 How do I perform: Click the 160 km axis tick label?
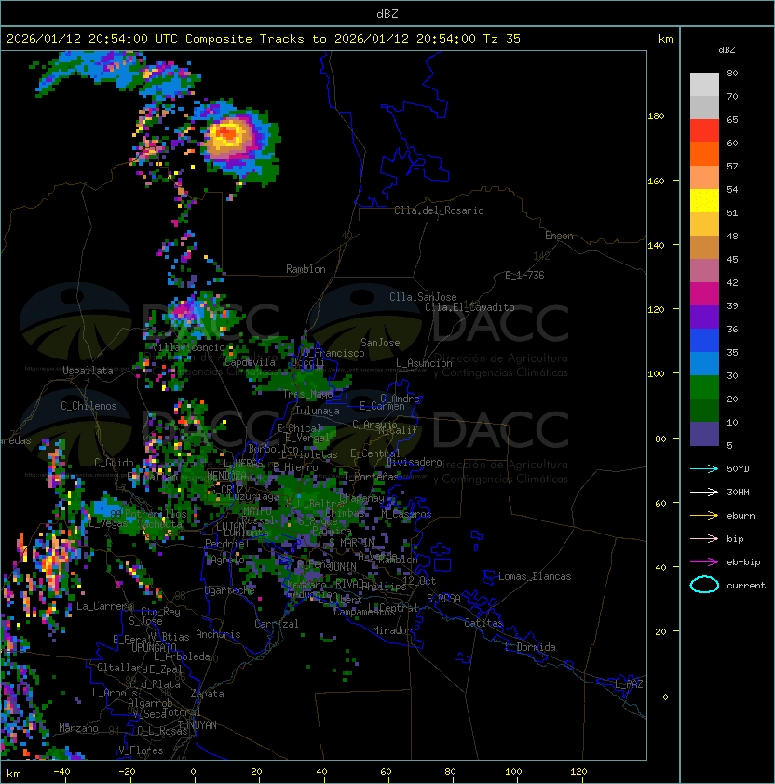point(656,181)
